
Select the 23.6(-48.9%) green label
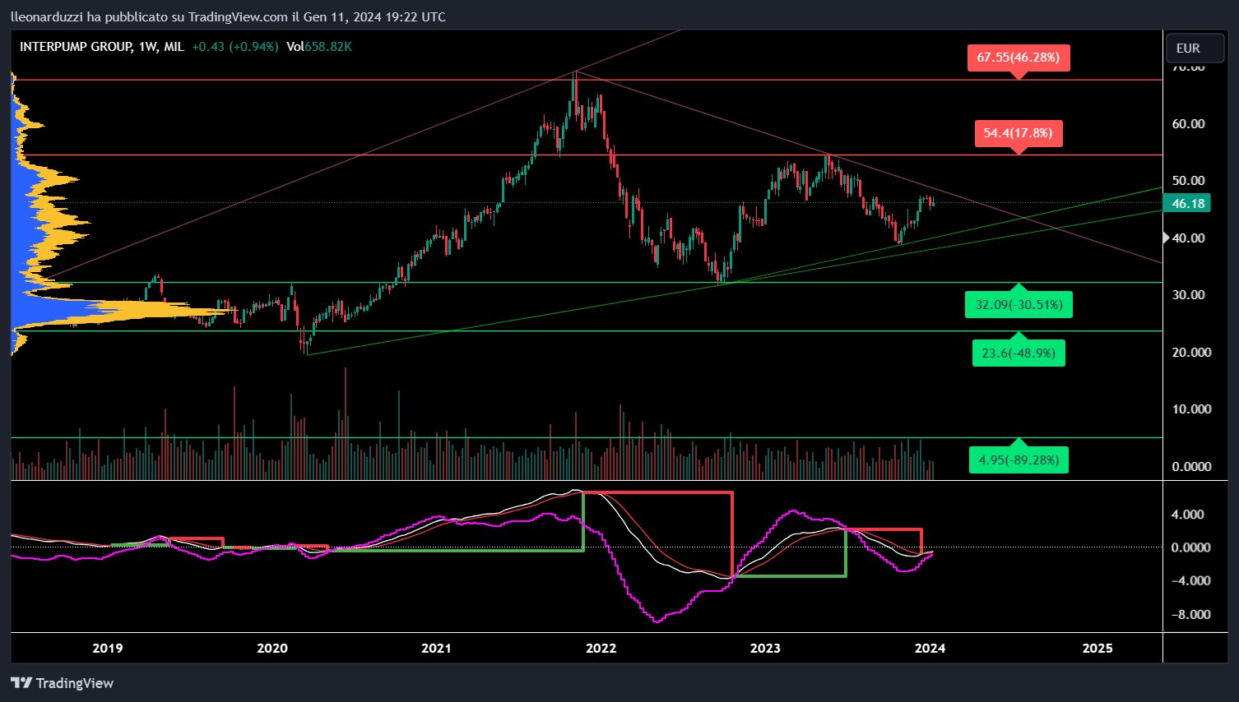pos(1019,353)
